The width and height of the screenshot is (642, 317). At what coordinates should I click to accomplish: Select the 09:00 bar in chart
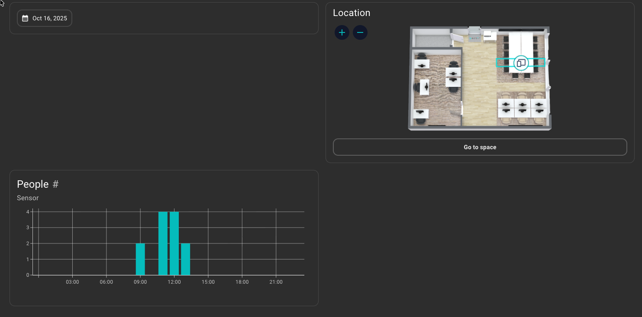140,259
